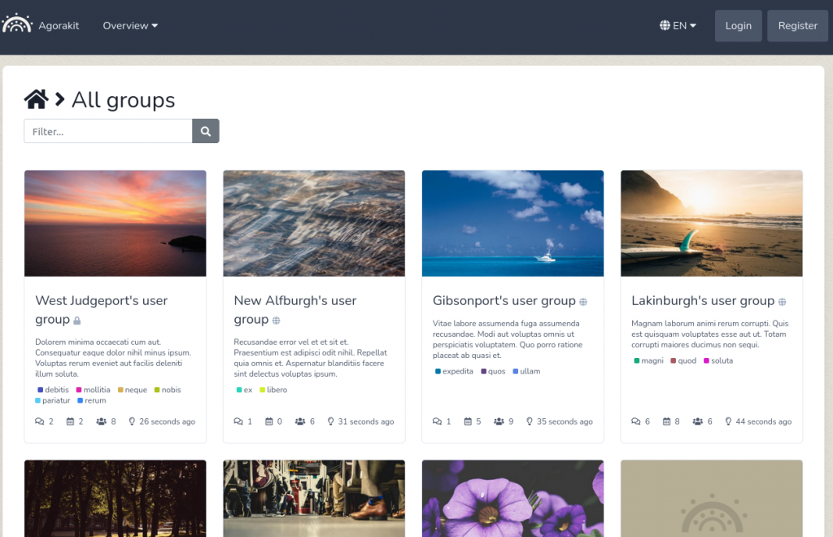Click description starting 'Vitae labore assumenda'
The height and width of the screenshot is (537, 833).
(508, 339)
